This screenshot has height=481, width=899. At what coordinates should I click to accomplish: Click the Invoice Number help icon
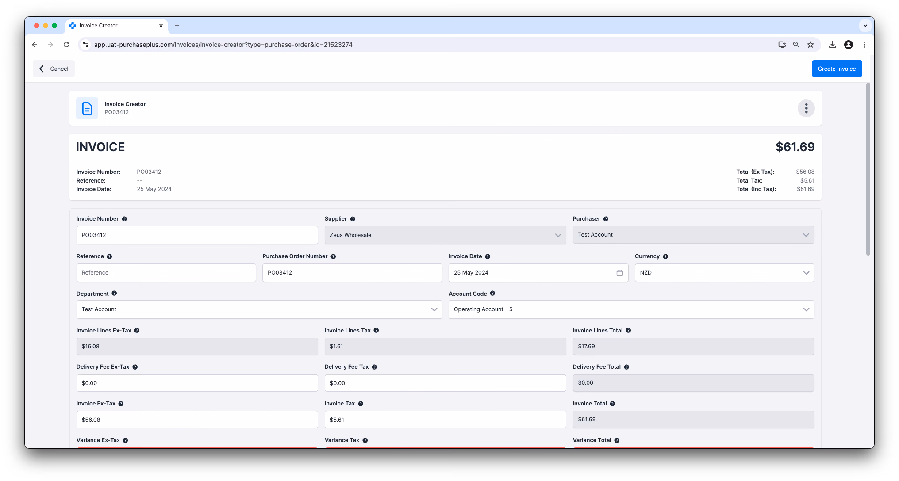[124, 219]
